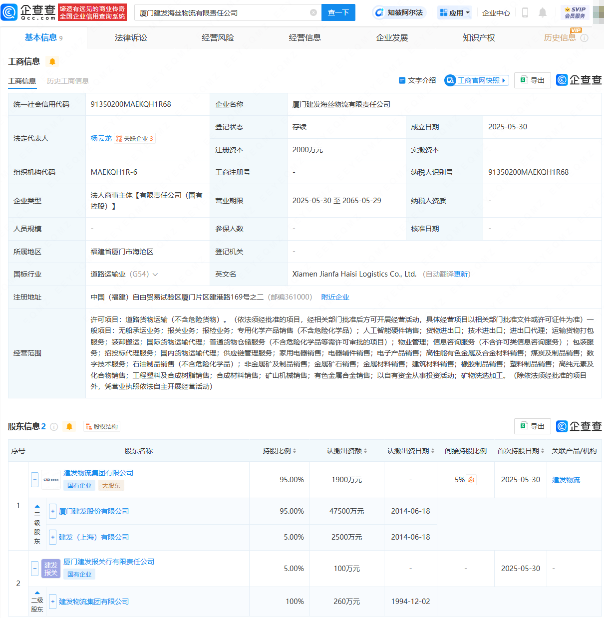This screenshot has width=604, height=618.
Task: Click 国有企业 tag under 厦门建发报关行有限责任公司
Action: (79, 574)
